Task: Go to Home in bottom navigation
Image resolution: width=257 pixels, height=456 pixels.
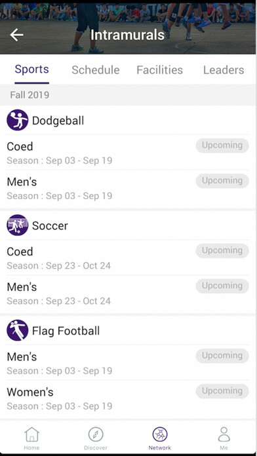Action: [x=31, y=438]
